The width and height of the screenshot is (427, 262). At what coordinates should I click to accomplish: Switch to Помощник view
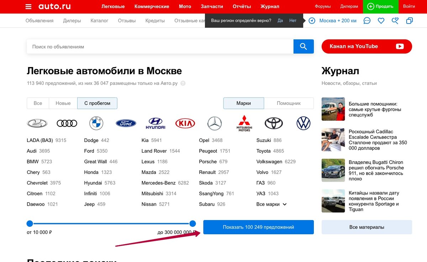[289, 103]
